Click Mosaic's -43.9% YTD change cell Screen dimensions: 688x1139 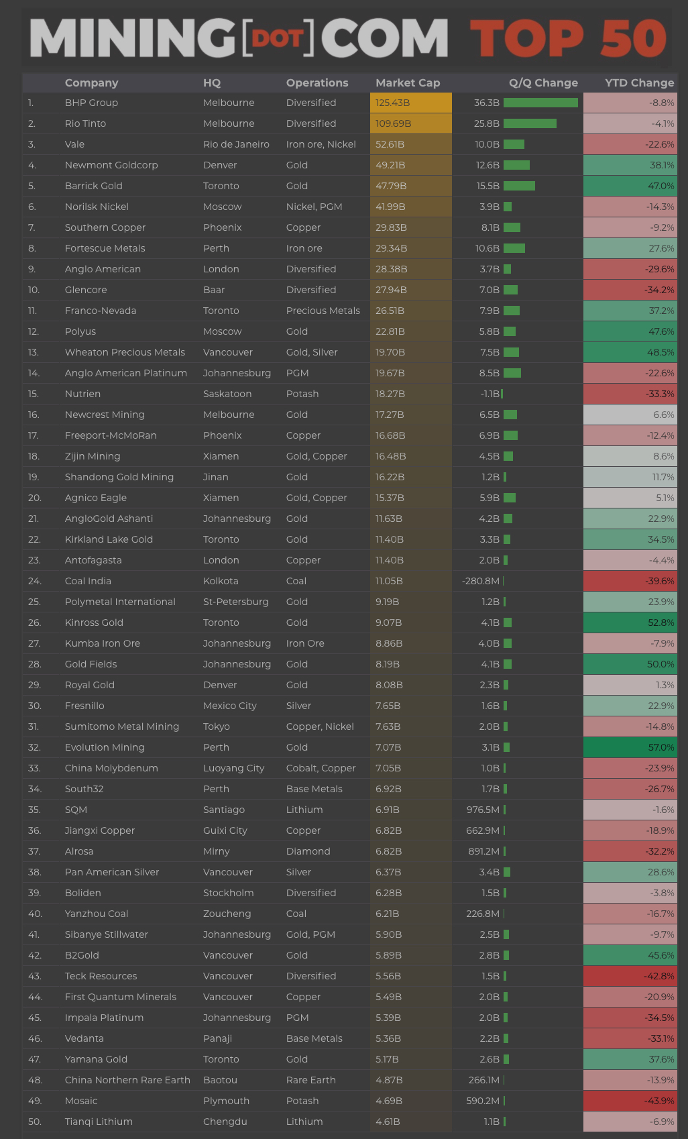(630, 1101)
